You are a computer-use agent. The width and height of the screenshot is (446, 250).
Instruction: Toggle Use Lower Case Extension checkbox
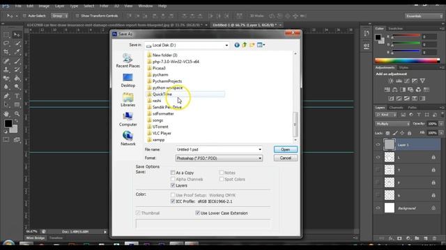tap(197, 213)
